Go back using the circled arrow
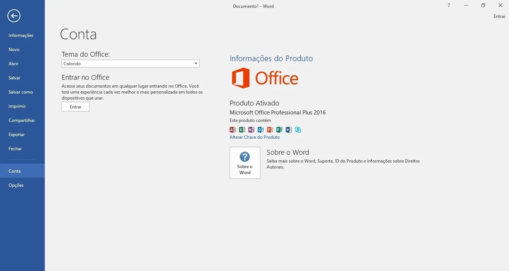Image resolution: width=509 pixels, height=271 pixels. [x=14, y=16]
